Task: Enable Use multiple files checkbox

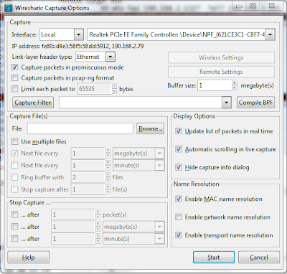Action: (15, 141)
